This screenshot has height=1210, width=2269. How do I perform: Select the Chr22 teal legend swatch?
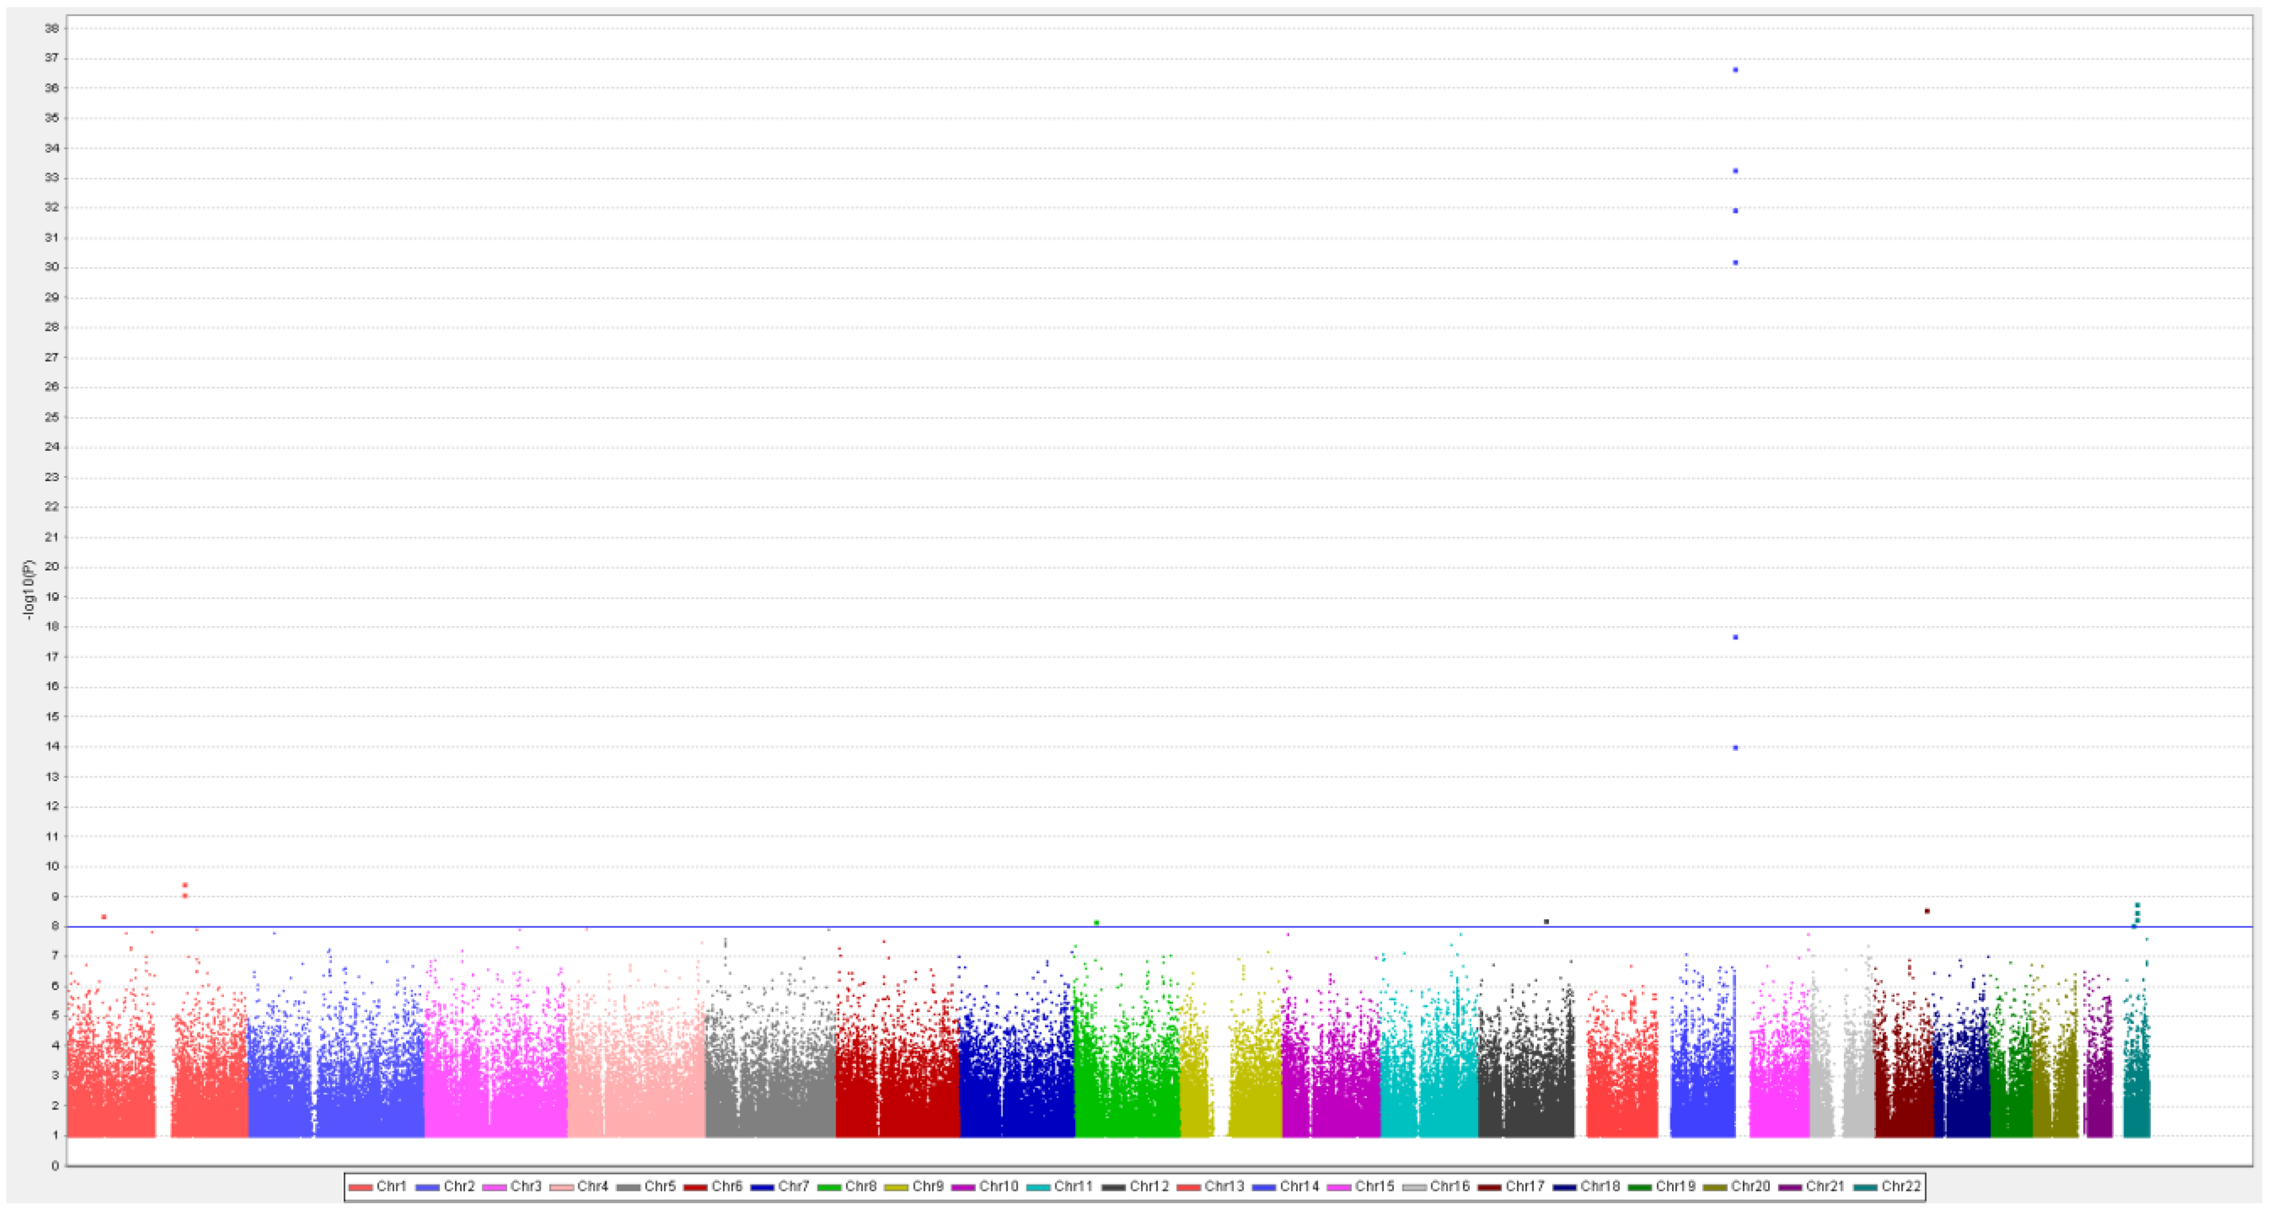point(1865,1187)
